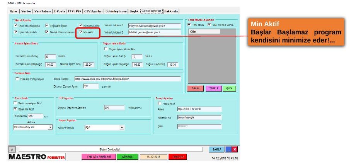The width and height of the screenshot is (361, 163).
Task: Toggle the Proxy Aktif checkbox
Action: (x=160, y=104)
